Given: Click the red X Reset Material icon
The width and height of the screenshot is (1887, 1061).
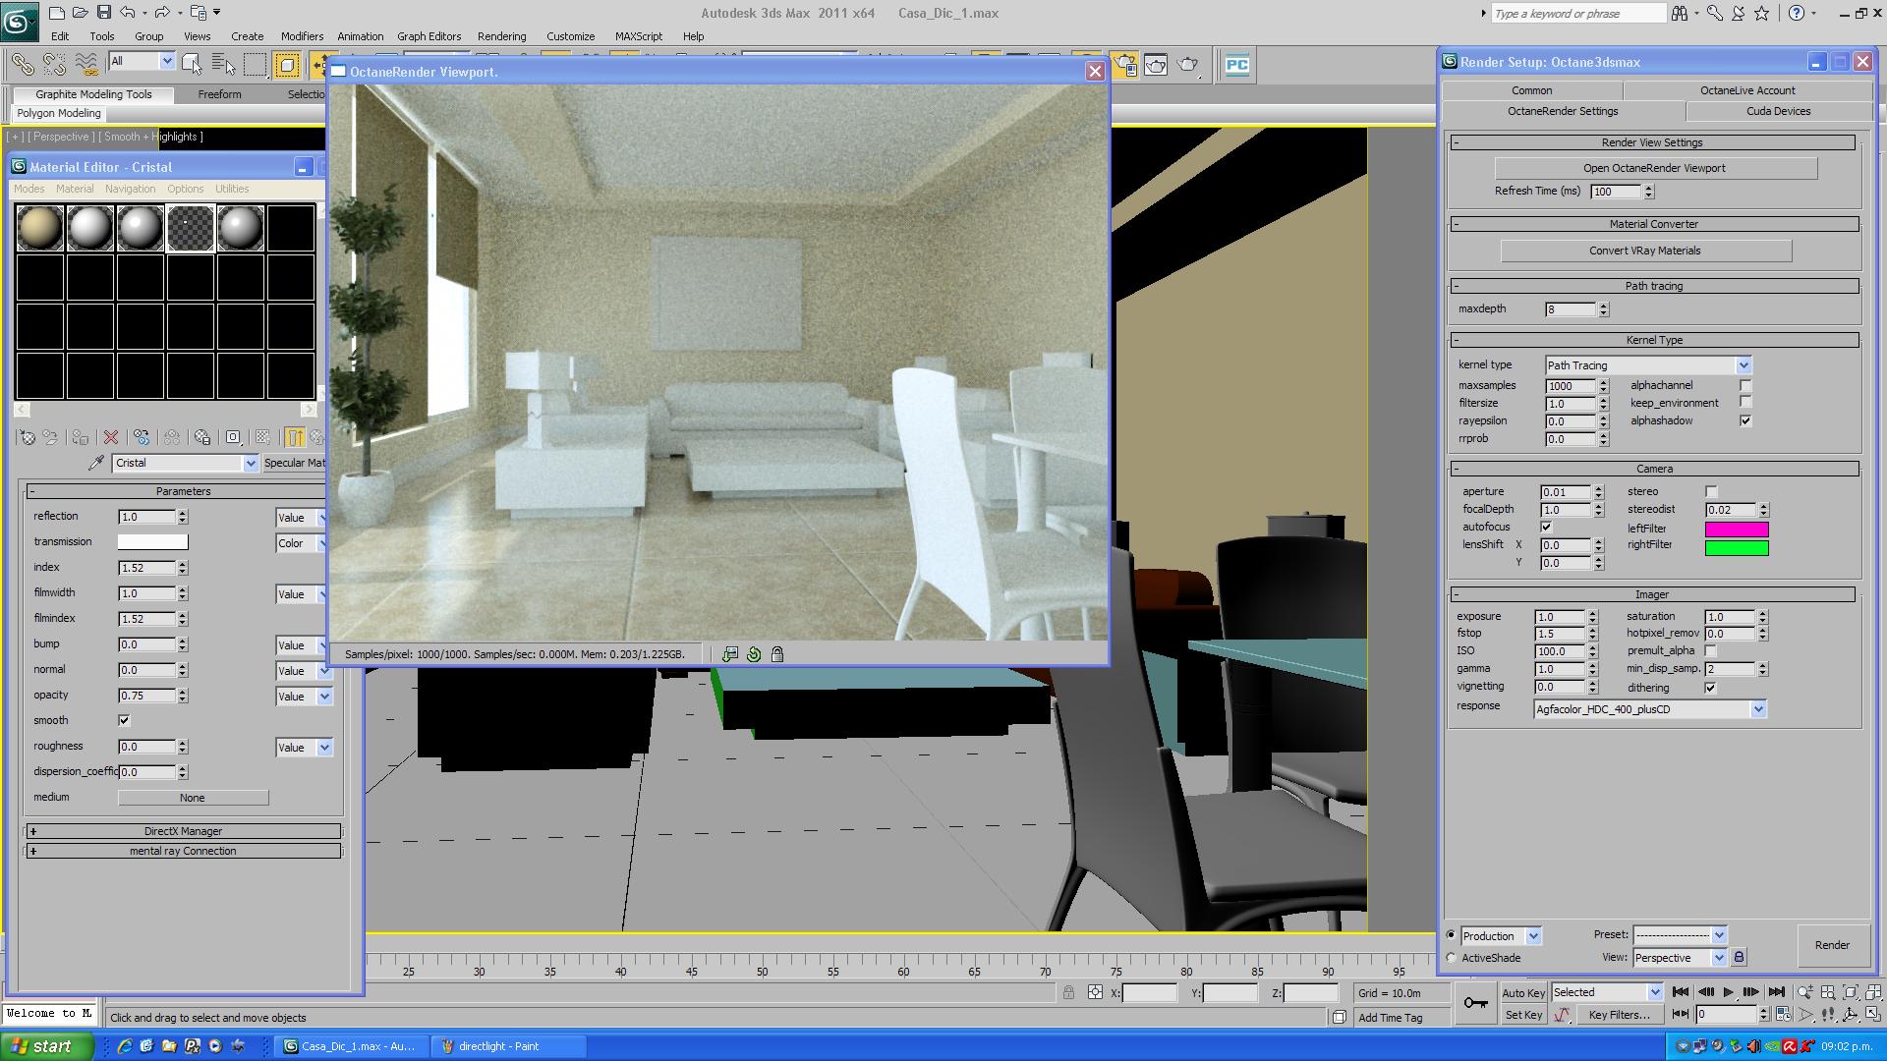Looking at the screenshot, I should (111, 437).
